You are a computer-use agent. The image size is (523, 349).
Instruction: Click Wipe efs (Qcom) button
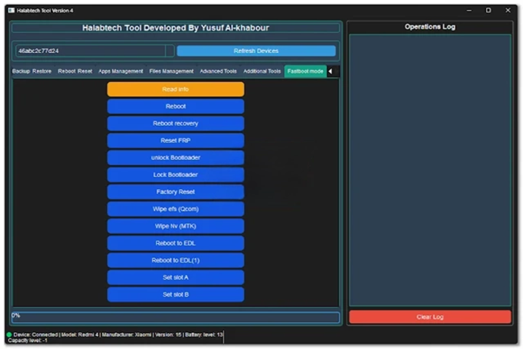pyautogui.click(x=175, y=209)
